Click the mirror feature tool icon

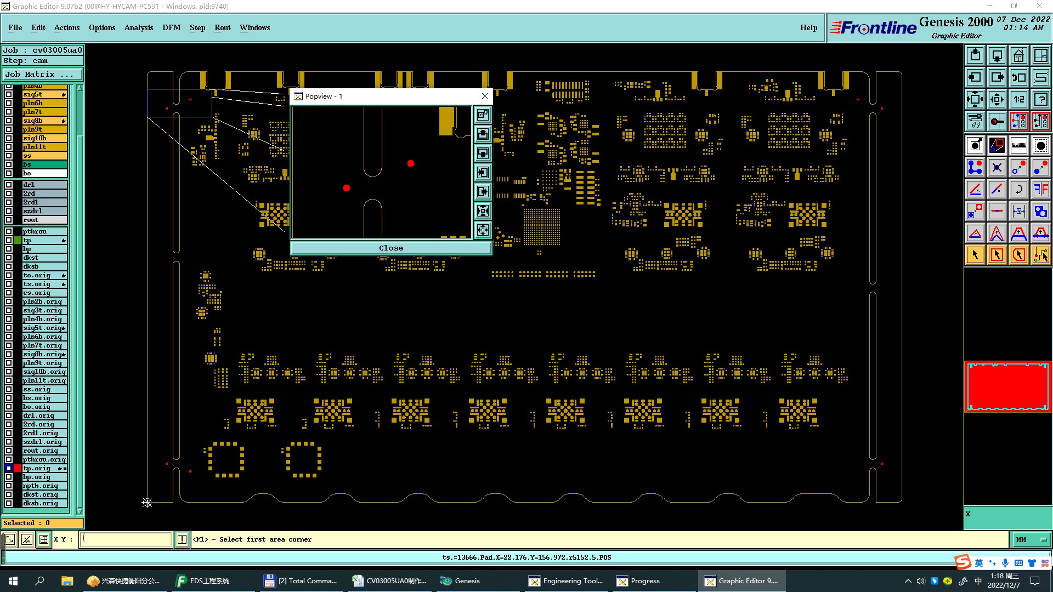[1040, 189]
